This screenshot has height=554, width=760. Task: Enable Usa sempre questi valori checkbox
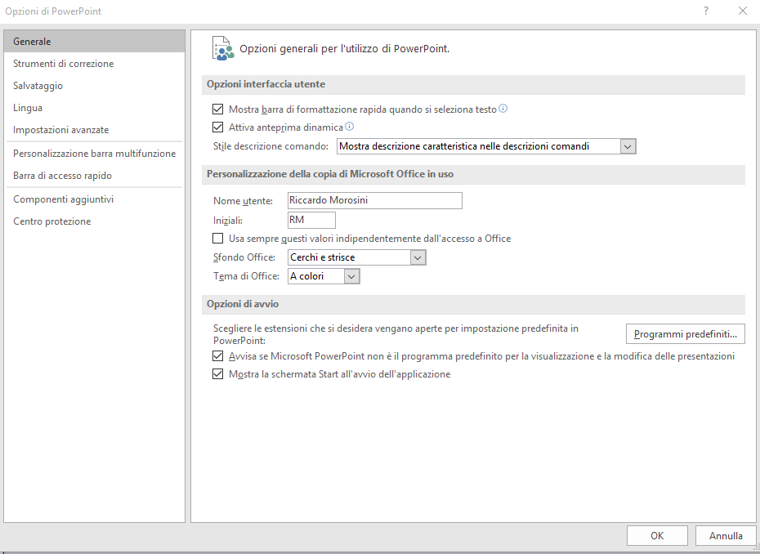coord(217,238)
